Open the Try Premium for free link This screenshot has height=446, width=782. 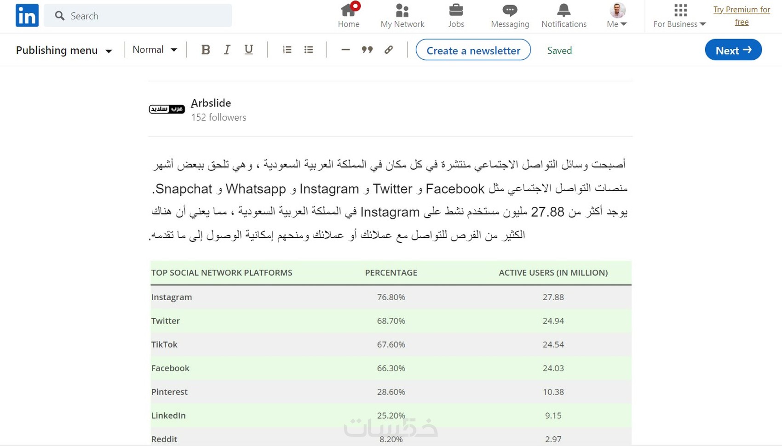tap(742, 16)
